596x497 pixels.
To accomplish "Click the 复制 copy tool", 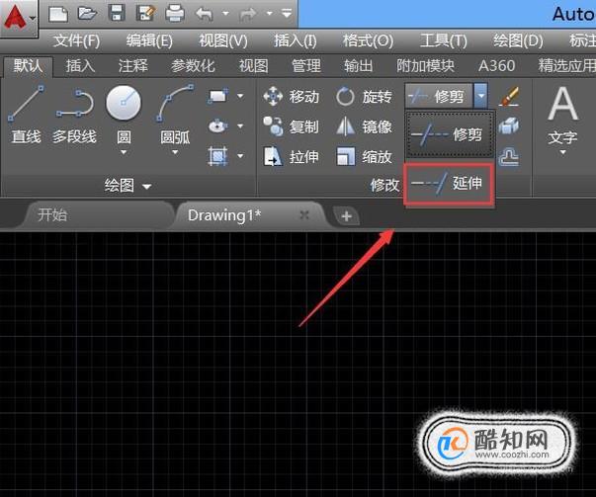I will 292,126.
